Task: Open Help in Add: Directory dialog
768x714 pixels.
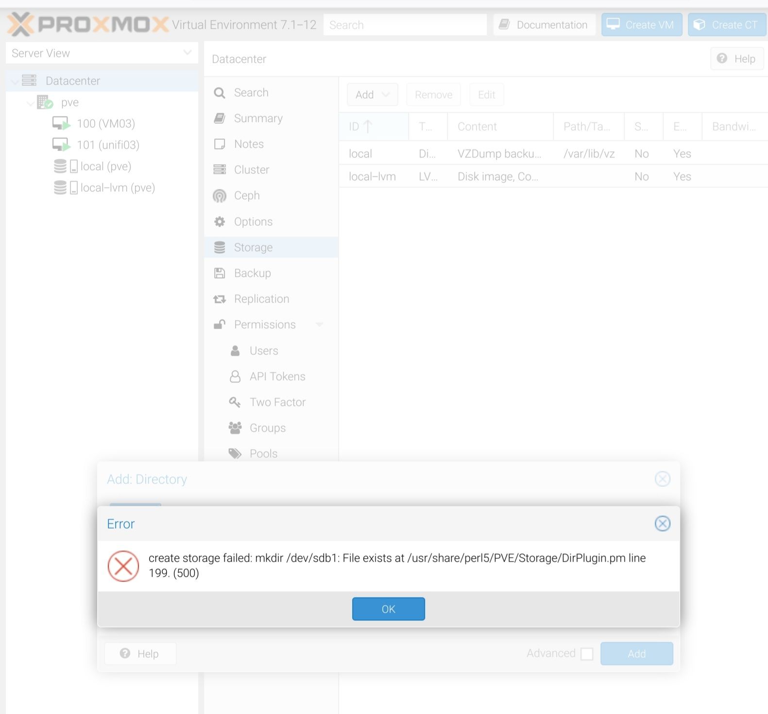Action: pos(140,653)
